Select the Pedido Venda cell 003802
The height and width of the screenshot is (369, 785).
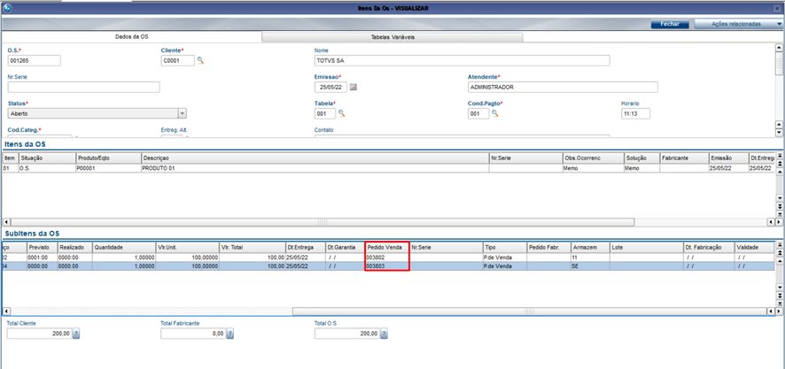pyautogui.click(x=387, y=257)
